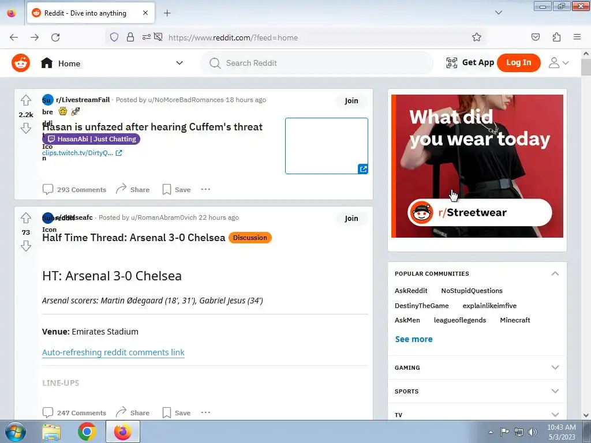
Task: Collapse the Popular Communities section
Action: click(x=555, y=273)
